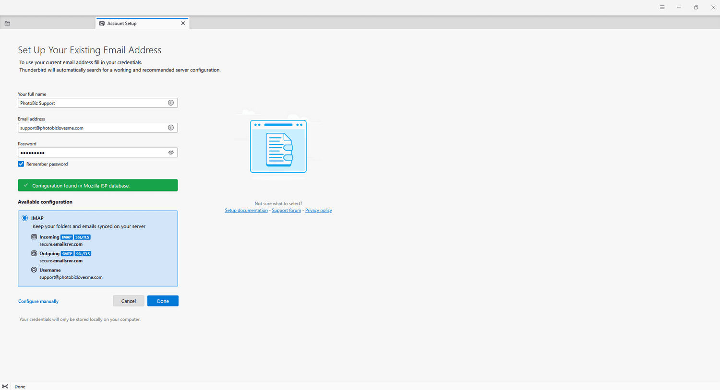Click the Incoming server mail icon
Viewport: 720px width, 390px height.
pos(34,237)
